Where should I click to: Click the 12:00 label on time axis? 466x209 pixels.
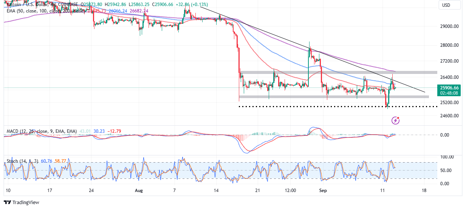(x=290, y=191)
